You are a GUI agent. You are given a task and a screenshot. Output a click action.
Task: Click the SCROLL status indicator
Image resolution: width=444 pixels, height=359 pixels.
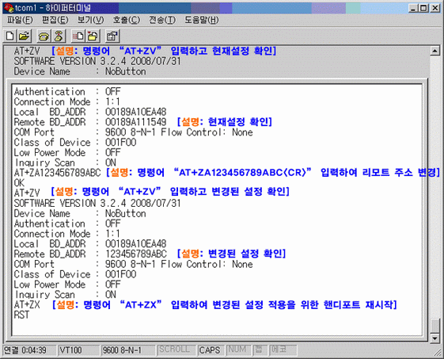point(176,350)
